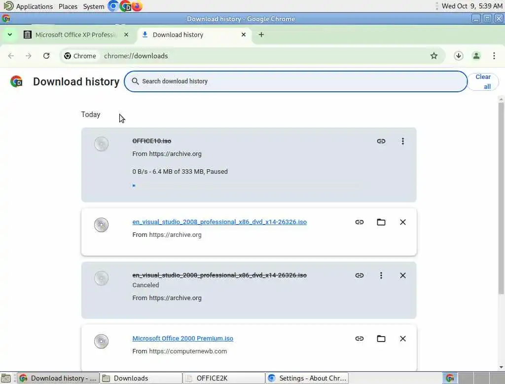Switch to Settings - About Chrome taskbar window
This screenshot has height=384, width=505.
pyautogui.click(x=307, y=378)
